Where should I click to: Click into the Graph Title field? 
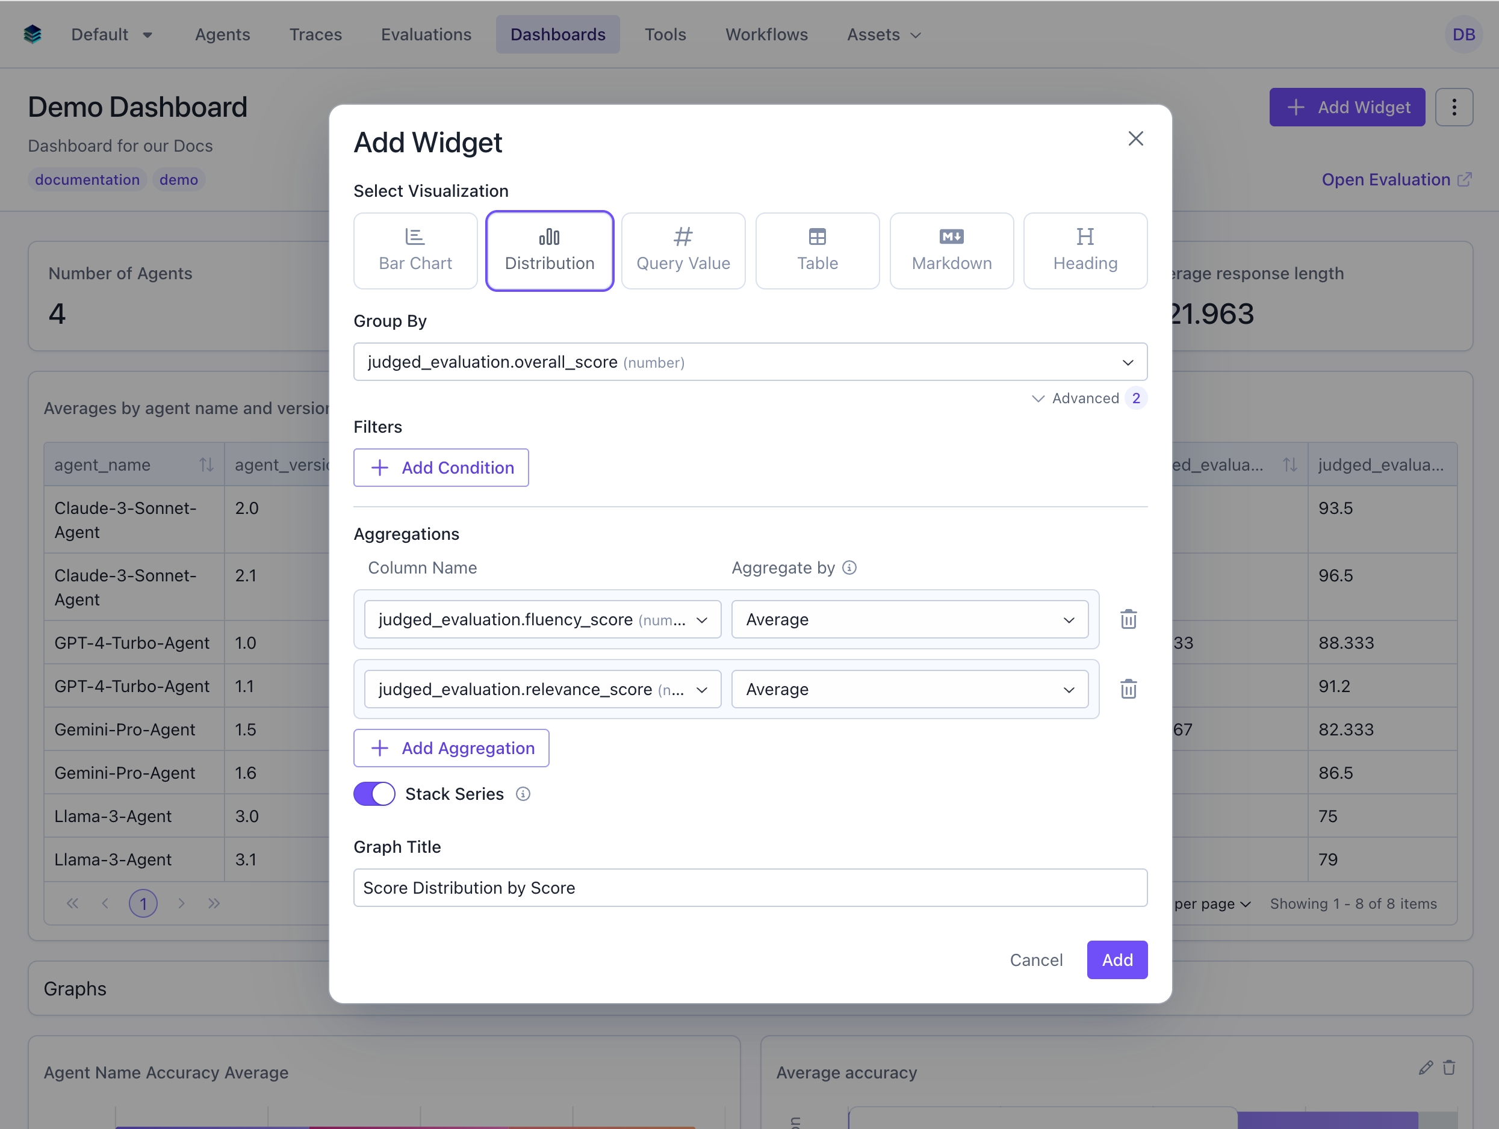coord(749,887)
